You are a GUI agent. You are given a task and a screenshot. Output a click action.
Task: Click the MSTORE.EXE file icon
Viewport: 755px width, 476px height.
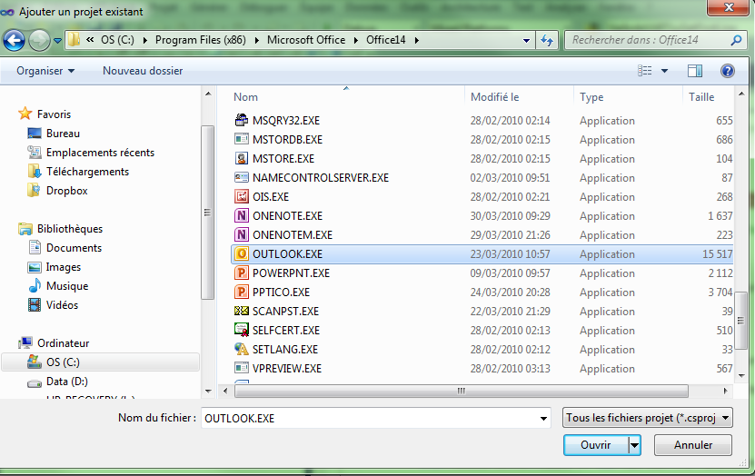[242, 158]
